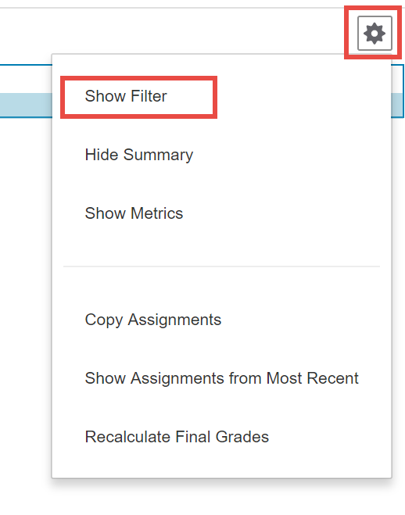The width and height of the screenshot is (405, 515).
Task: Click the gear settings icon
Action: click(375, 33)
